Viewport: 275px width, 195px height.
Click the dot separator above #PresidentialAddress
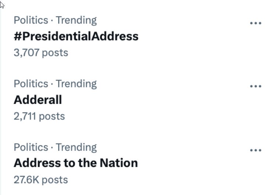52,21
